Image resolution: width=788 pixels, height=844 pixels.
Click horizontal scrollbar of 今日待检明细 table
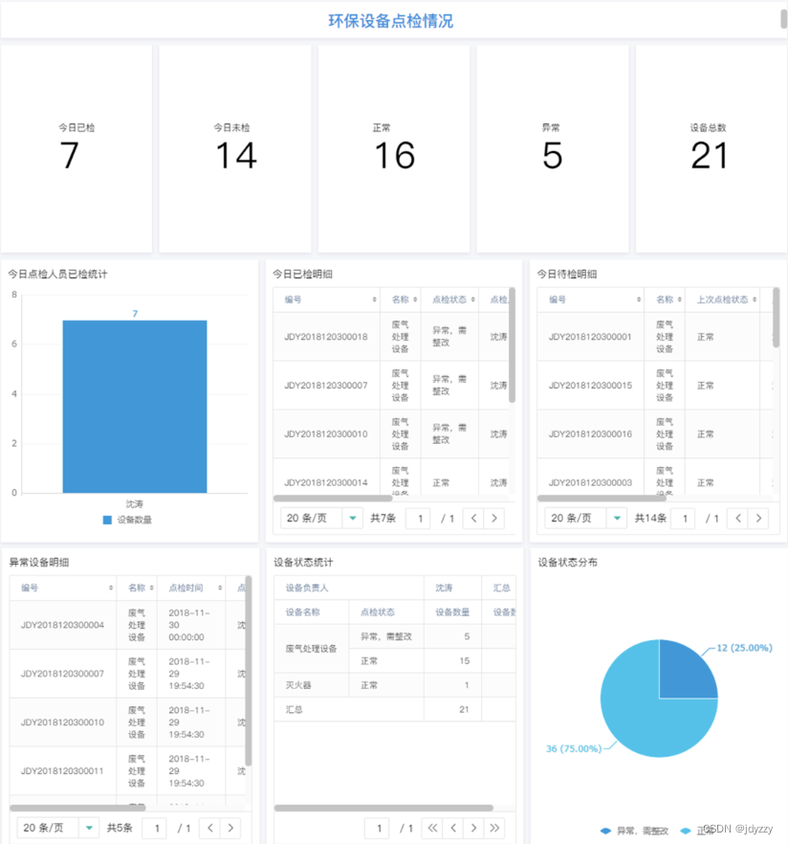pos(602,498)
